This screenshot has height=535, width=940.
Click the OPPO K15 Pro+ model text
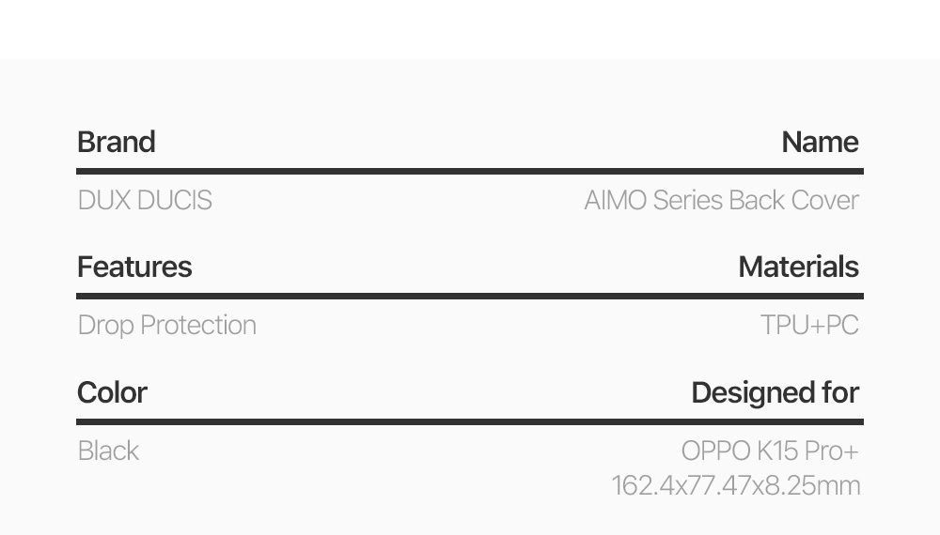[770, 451]
